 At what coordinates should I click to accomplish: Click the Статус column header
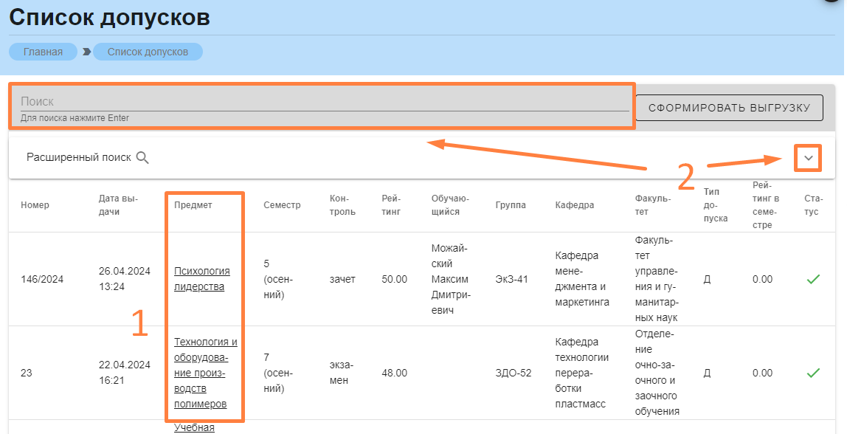(x=812, y=205)
